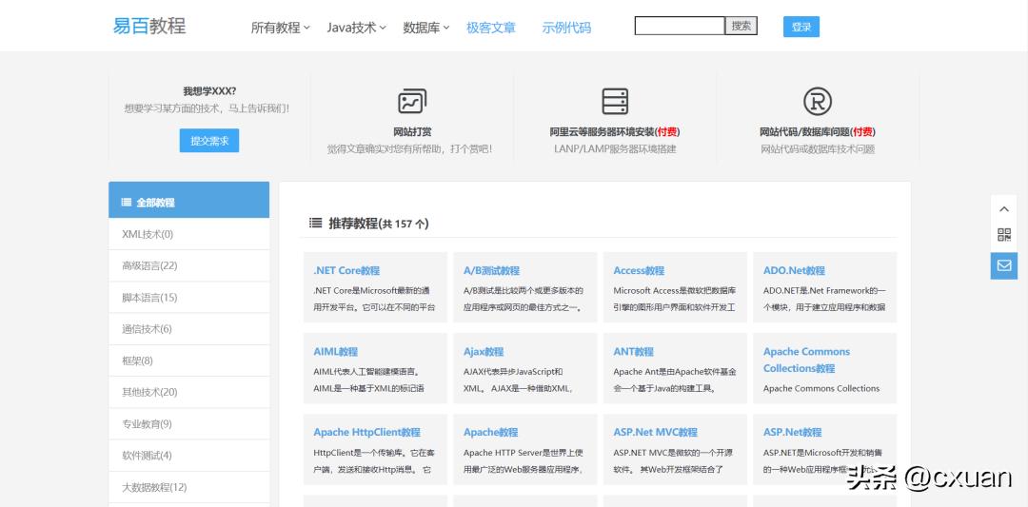1028x507 pixels.
Task: Select 高级语言(22) category
Action: (188, 265)
